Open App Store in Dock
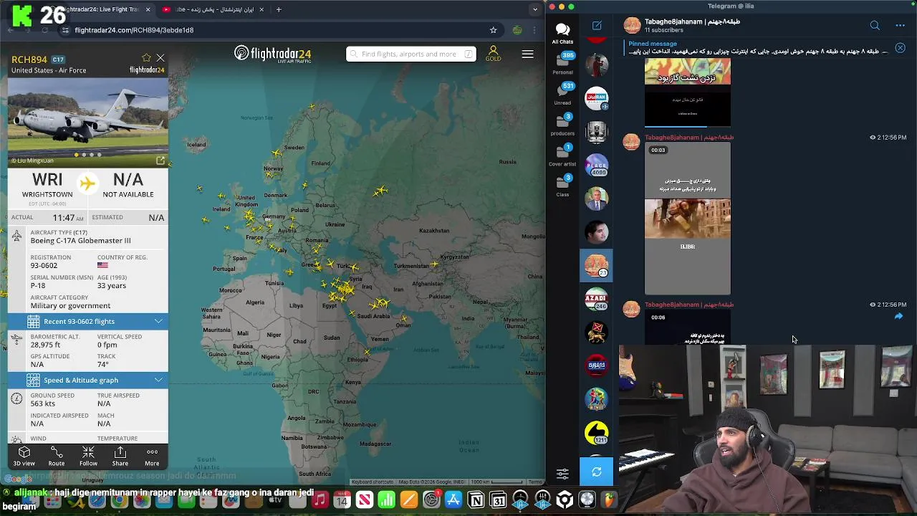Image resolution: width=917 pixels, height=516 pixels. click(x=453, y=500)
